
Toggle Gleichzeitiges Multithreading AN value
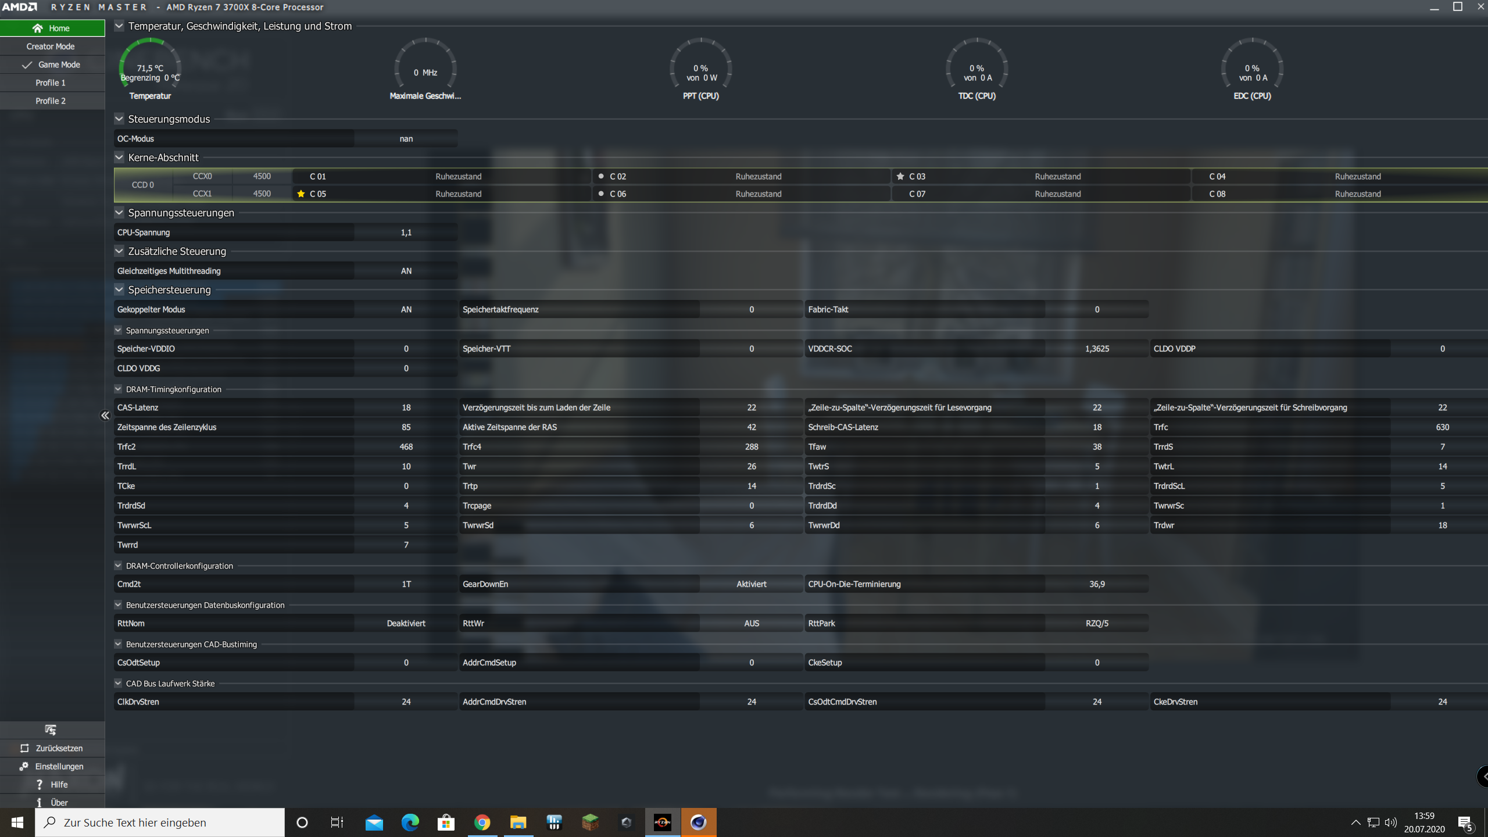pyautogui.click(x=406, y=271)
